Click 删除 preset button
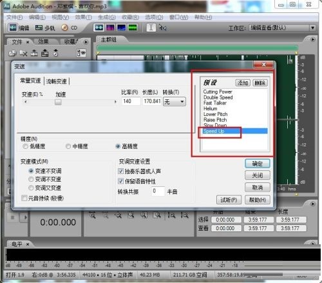This screenshot has height=283, width=322. click(260, 83)
